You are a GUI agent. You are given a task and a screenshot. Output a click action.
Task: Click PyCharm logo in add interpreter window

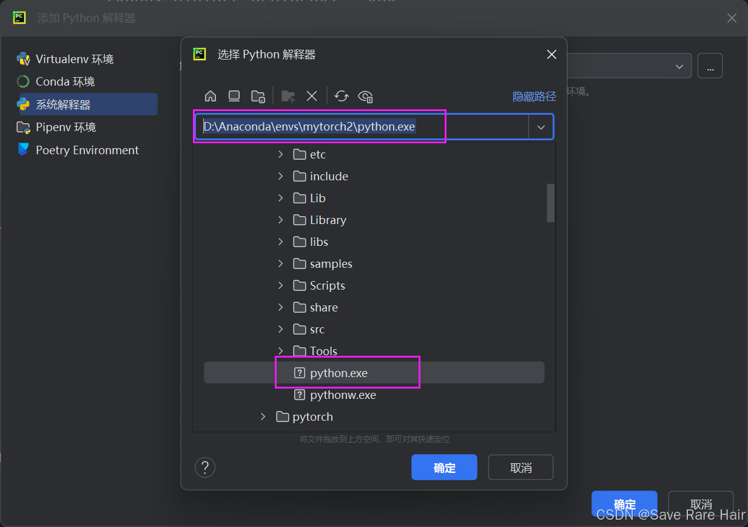click(19, 18)
